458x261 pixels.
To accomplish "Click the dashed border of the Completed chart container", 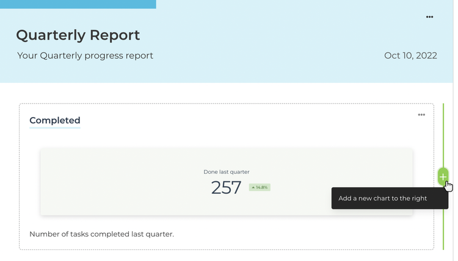I will tap(20, 176).
